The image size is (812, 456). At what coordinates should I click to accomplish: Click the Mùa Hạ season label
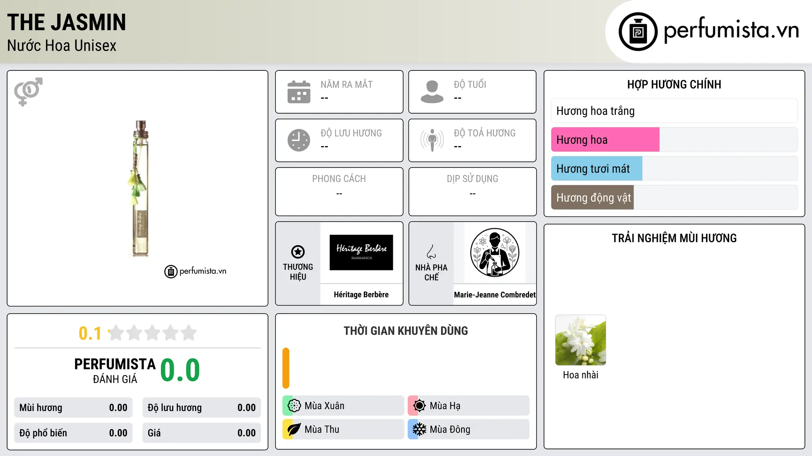445,406
